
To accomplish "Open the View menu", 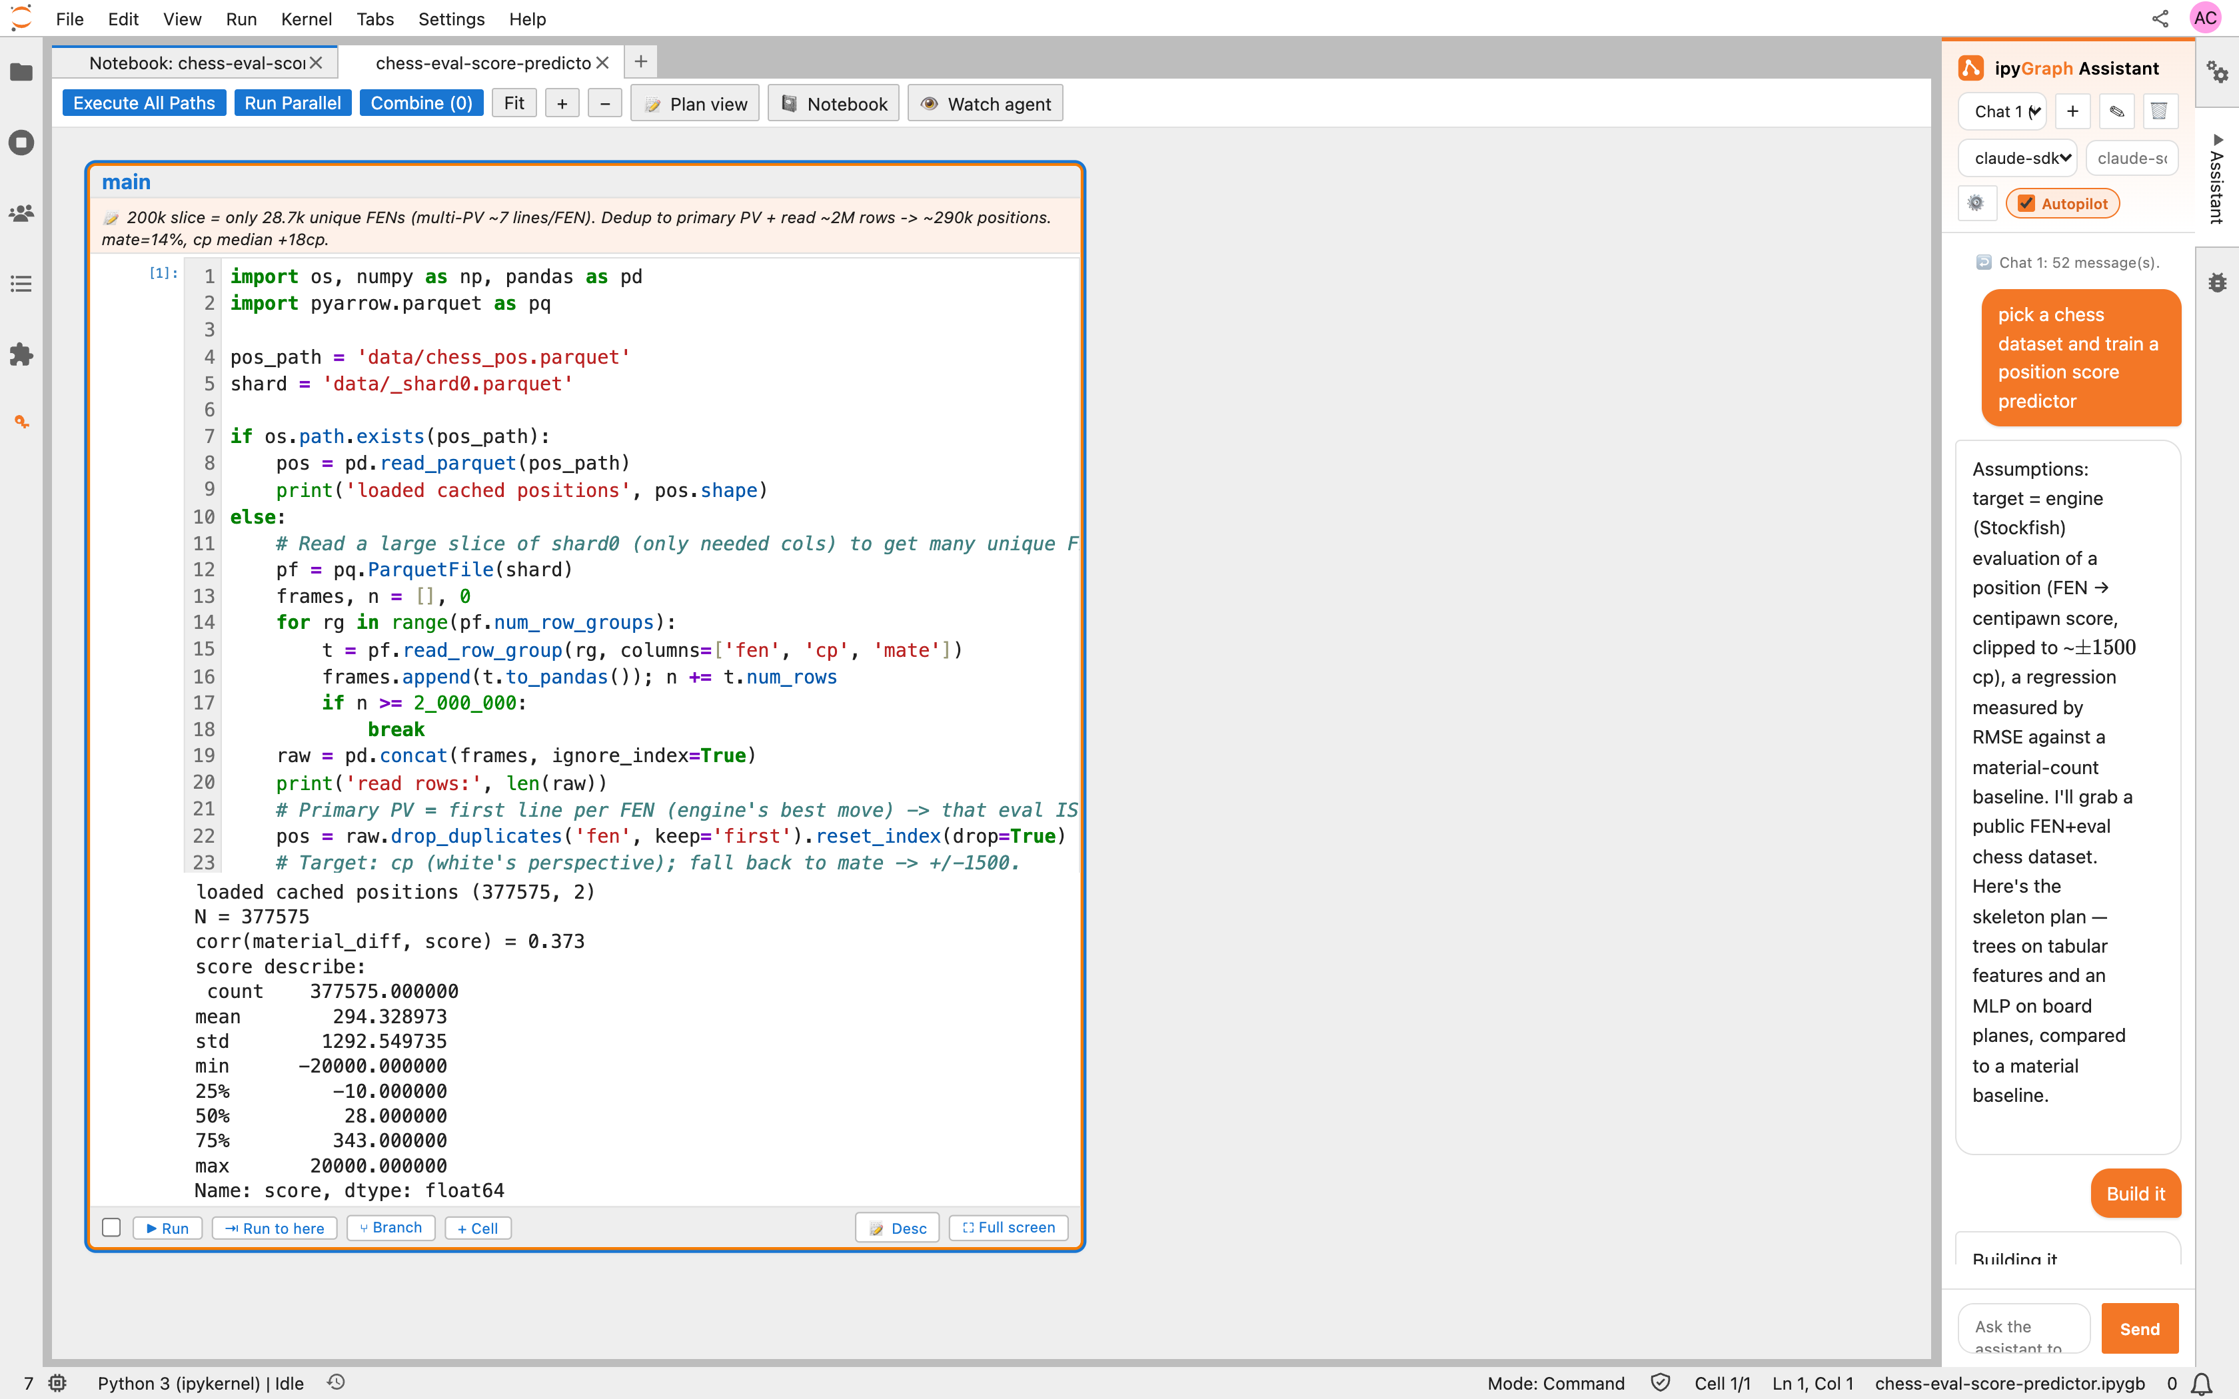I will [183, 19].
